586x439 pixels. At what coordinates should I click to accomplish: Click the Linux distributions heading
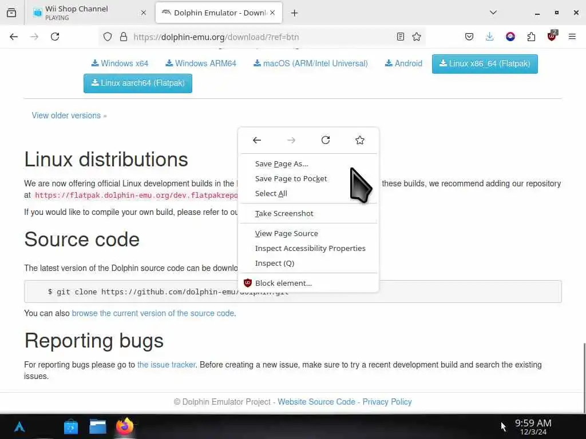point(106,159)
